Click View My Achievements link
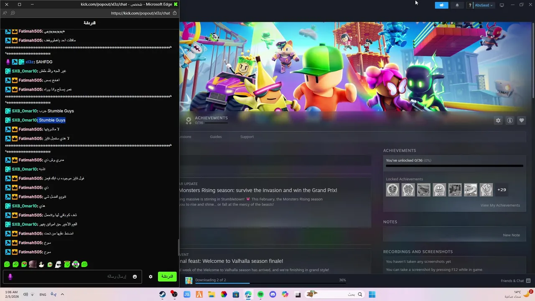This screenshot has height=301, width=535. (500, 205)
